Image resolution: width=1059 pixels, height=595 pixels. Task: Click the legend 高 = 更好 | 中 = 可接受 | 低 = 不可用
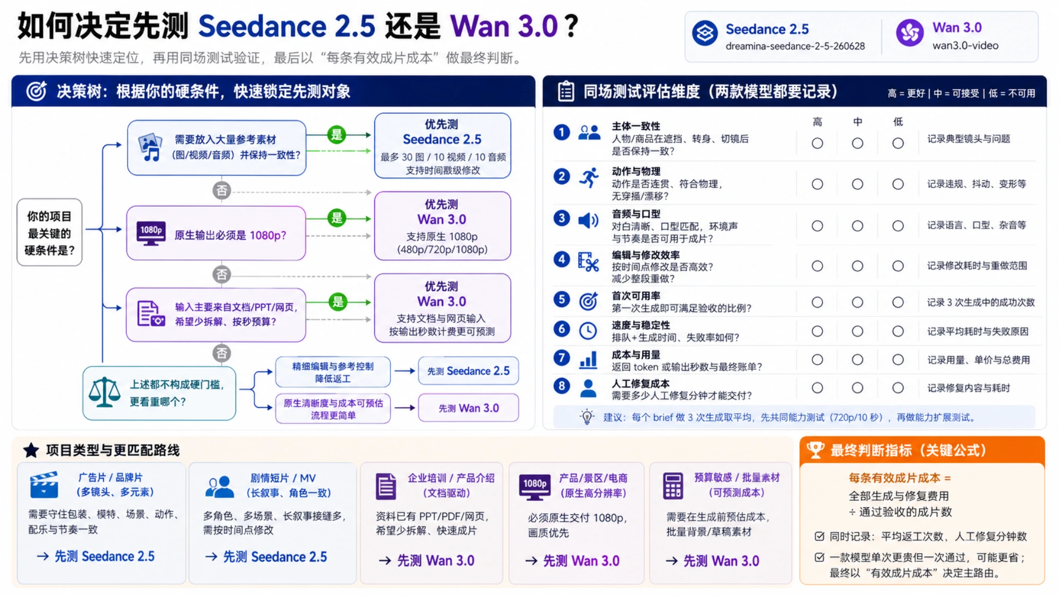(x=961, y=93)
